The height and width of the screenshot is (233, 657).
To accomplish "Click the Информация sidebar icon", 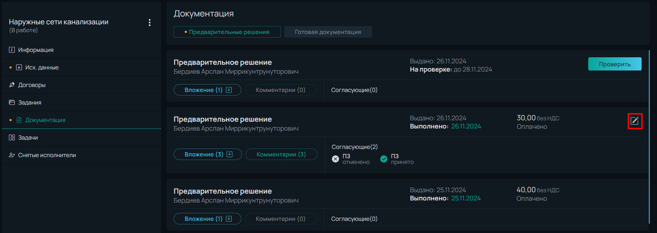I will pyautogui.click(x=12, y=50).
